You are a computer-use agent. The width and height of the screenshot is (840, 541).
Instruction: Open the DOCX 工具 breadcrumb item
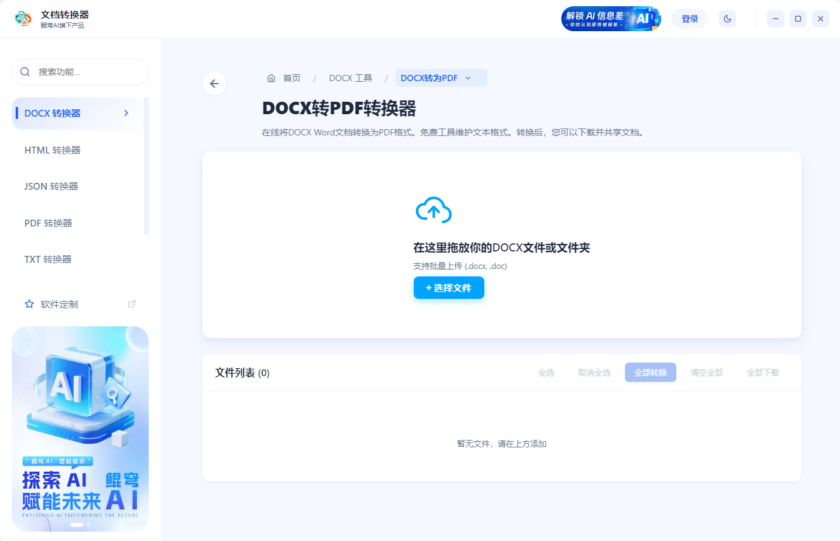coord(351,77)
